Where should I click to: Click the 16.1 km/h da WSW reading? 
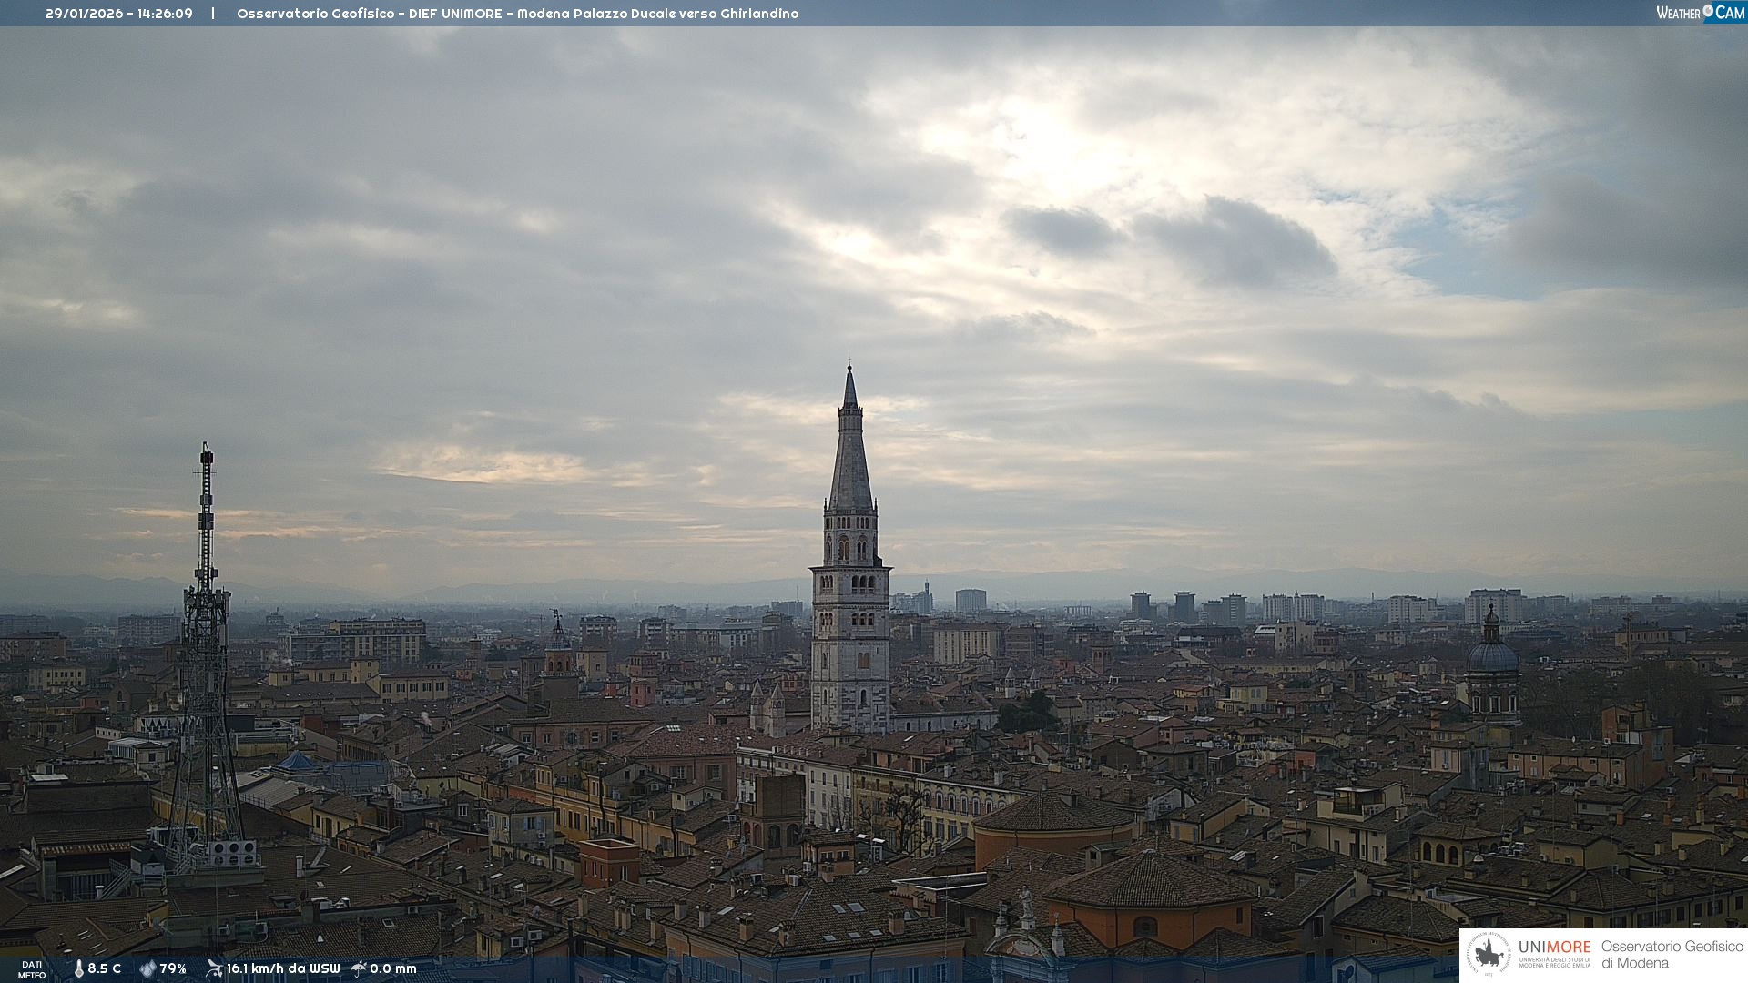pos(283,968)
